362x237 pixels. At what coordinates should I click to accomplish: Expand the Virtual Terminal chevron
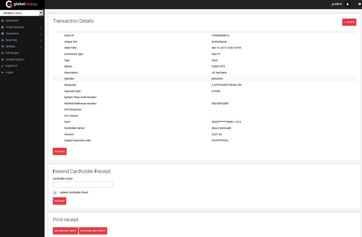(x=41, y=27)
